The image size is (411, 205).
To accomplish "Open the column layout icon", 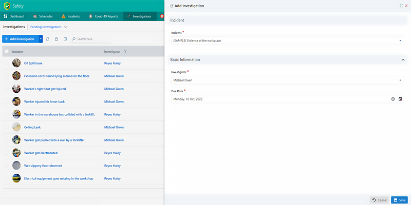I will (65, 39).
